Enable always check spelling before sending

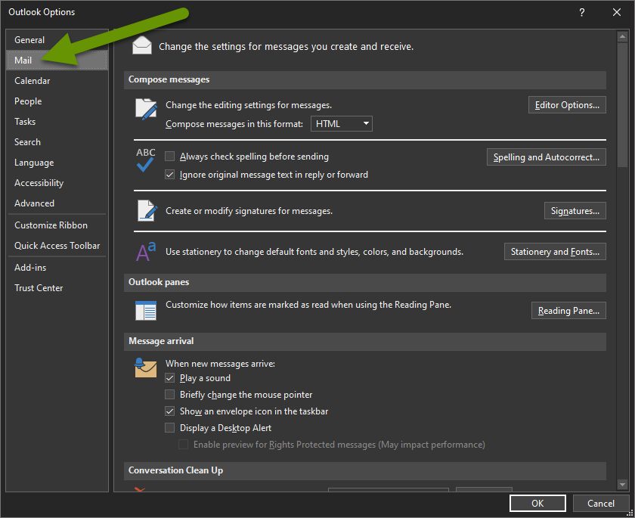[x=169, y=157]
